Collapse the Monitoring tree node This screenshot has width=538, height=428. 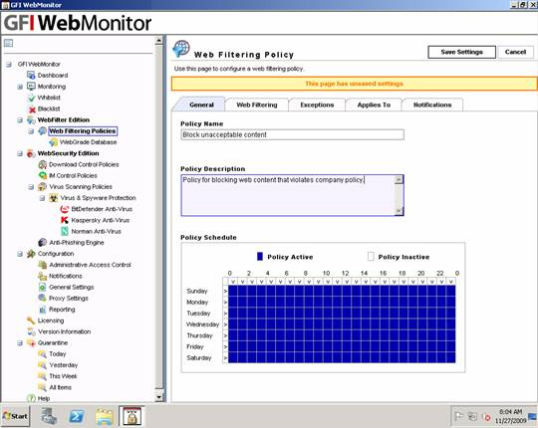[x=20, y=87]
